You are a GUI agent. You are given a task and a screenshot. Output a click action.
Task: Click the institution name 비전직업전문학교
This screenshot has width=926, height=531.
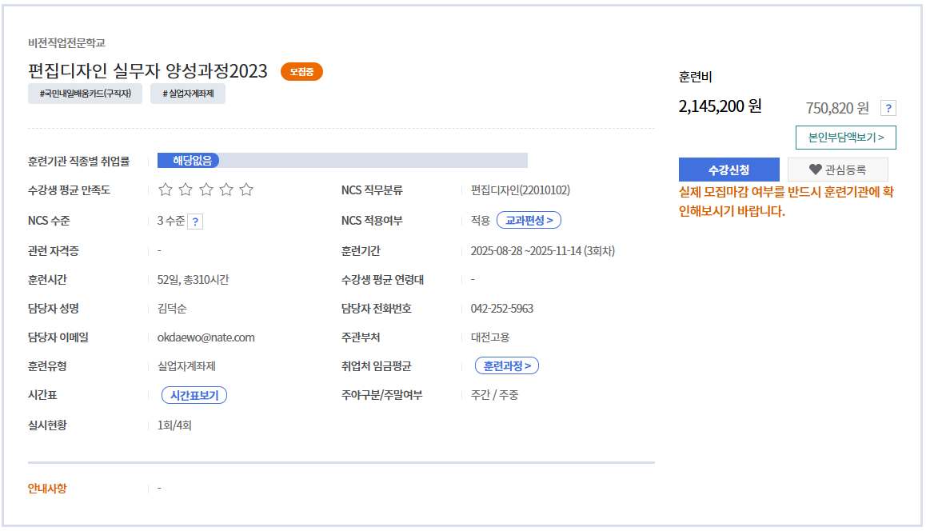pyautogui.click(x=66, y=42)
